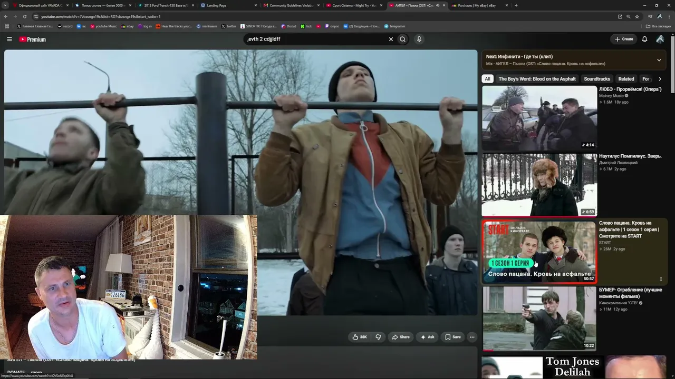The height and width of the screenshot is (379, 675).
Task: Open the YouTube guide hamburger menu
Action: click(9, 39)
